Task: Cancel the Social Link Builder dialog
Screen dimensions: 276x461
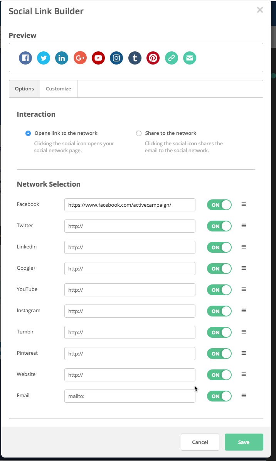Action: pos(200,442)
